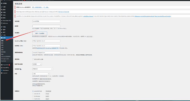
Task: Open the 阅读 (Reading) settings submenu
Action: [x=2, y=45]
